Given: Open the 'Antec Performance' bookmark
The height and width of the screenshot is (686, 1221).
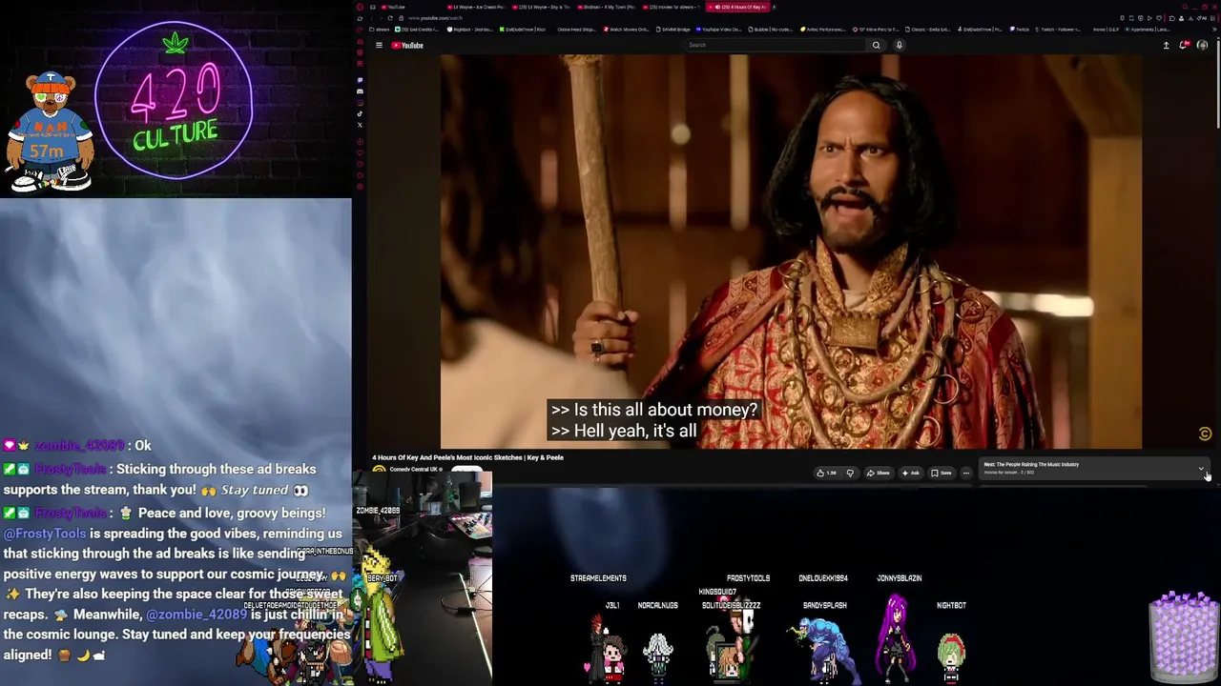Looking at the screenshot, I should pos(823,30).
